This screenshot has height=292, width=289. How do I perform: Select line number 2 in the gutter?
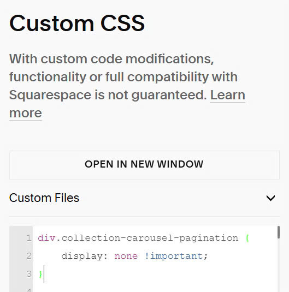pos(29,256)
